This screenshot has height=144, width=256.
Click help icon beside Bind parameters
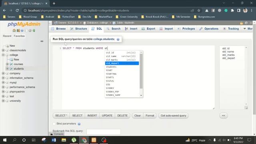point(79,124)
